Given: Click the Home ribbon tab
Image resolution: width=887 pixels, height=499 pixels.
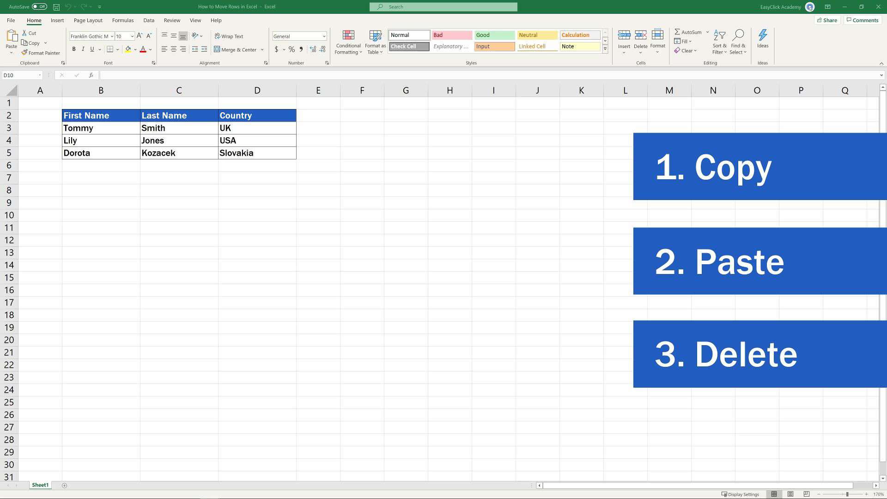Looking at the screenshot, I should pos(34,20).
